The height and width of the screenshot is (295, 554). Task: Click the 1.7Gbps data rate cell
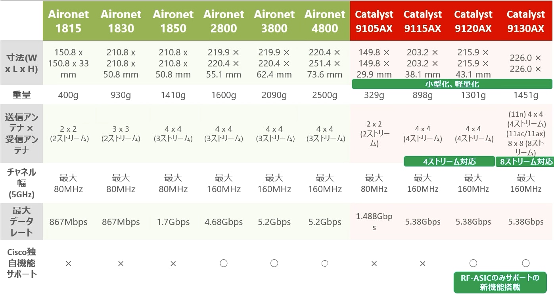pyautogui.click(x=173, y=222)
